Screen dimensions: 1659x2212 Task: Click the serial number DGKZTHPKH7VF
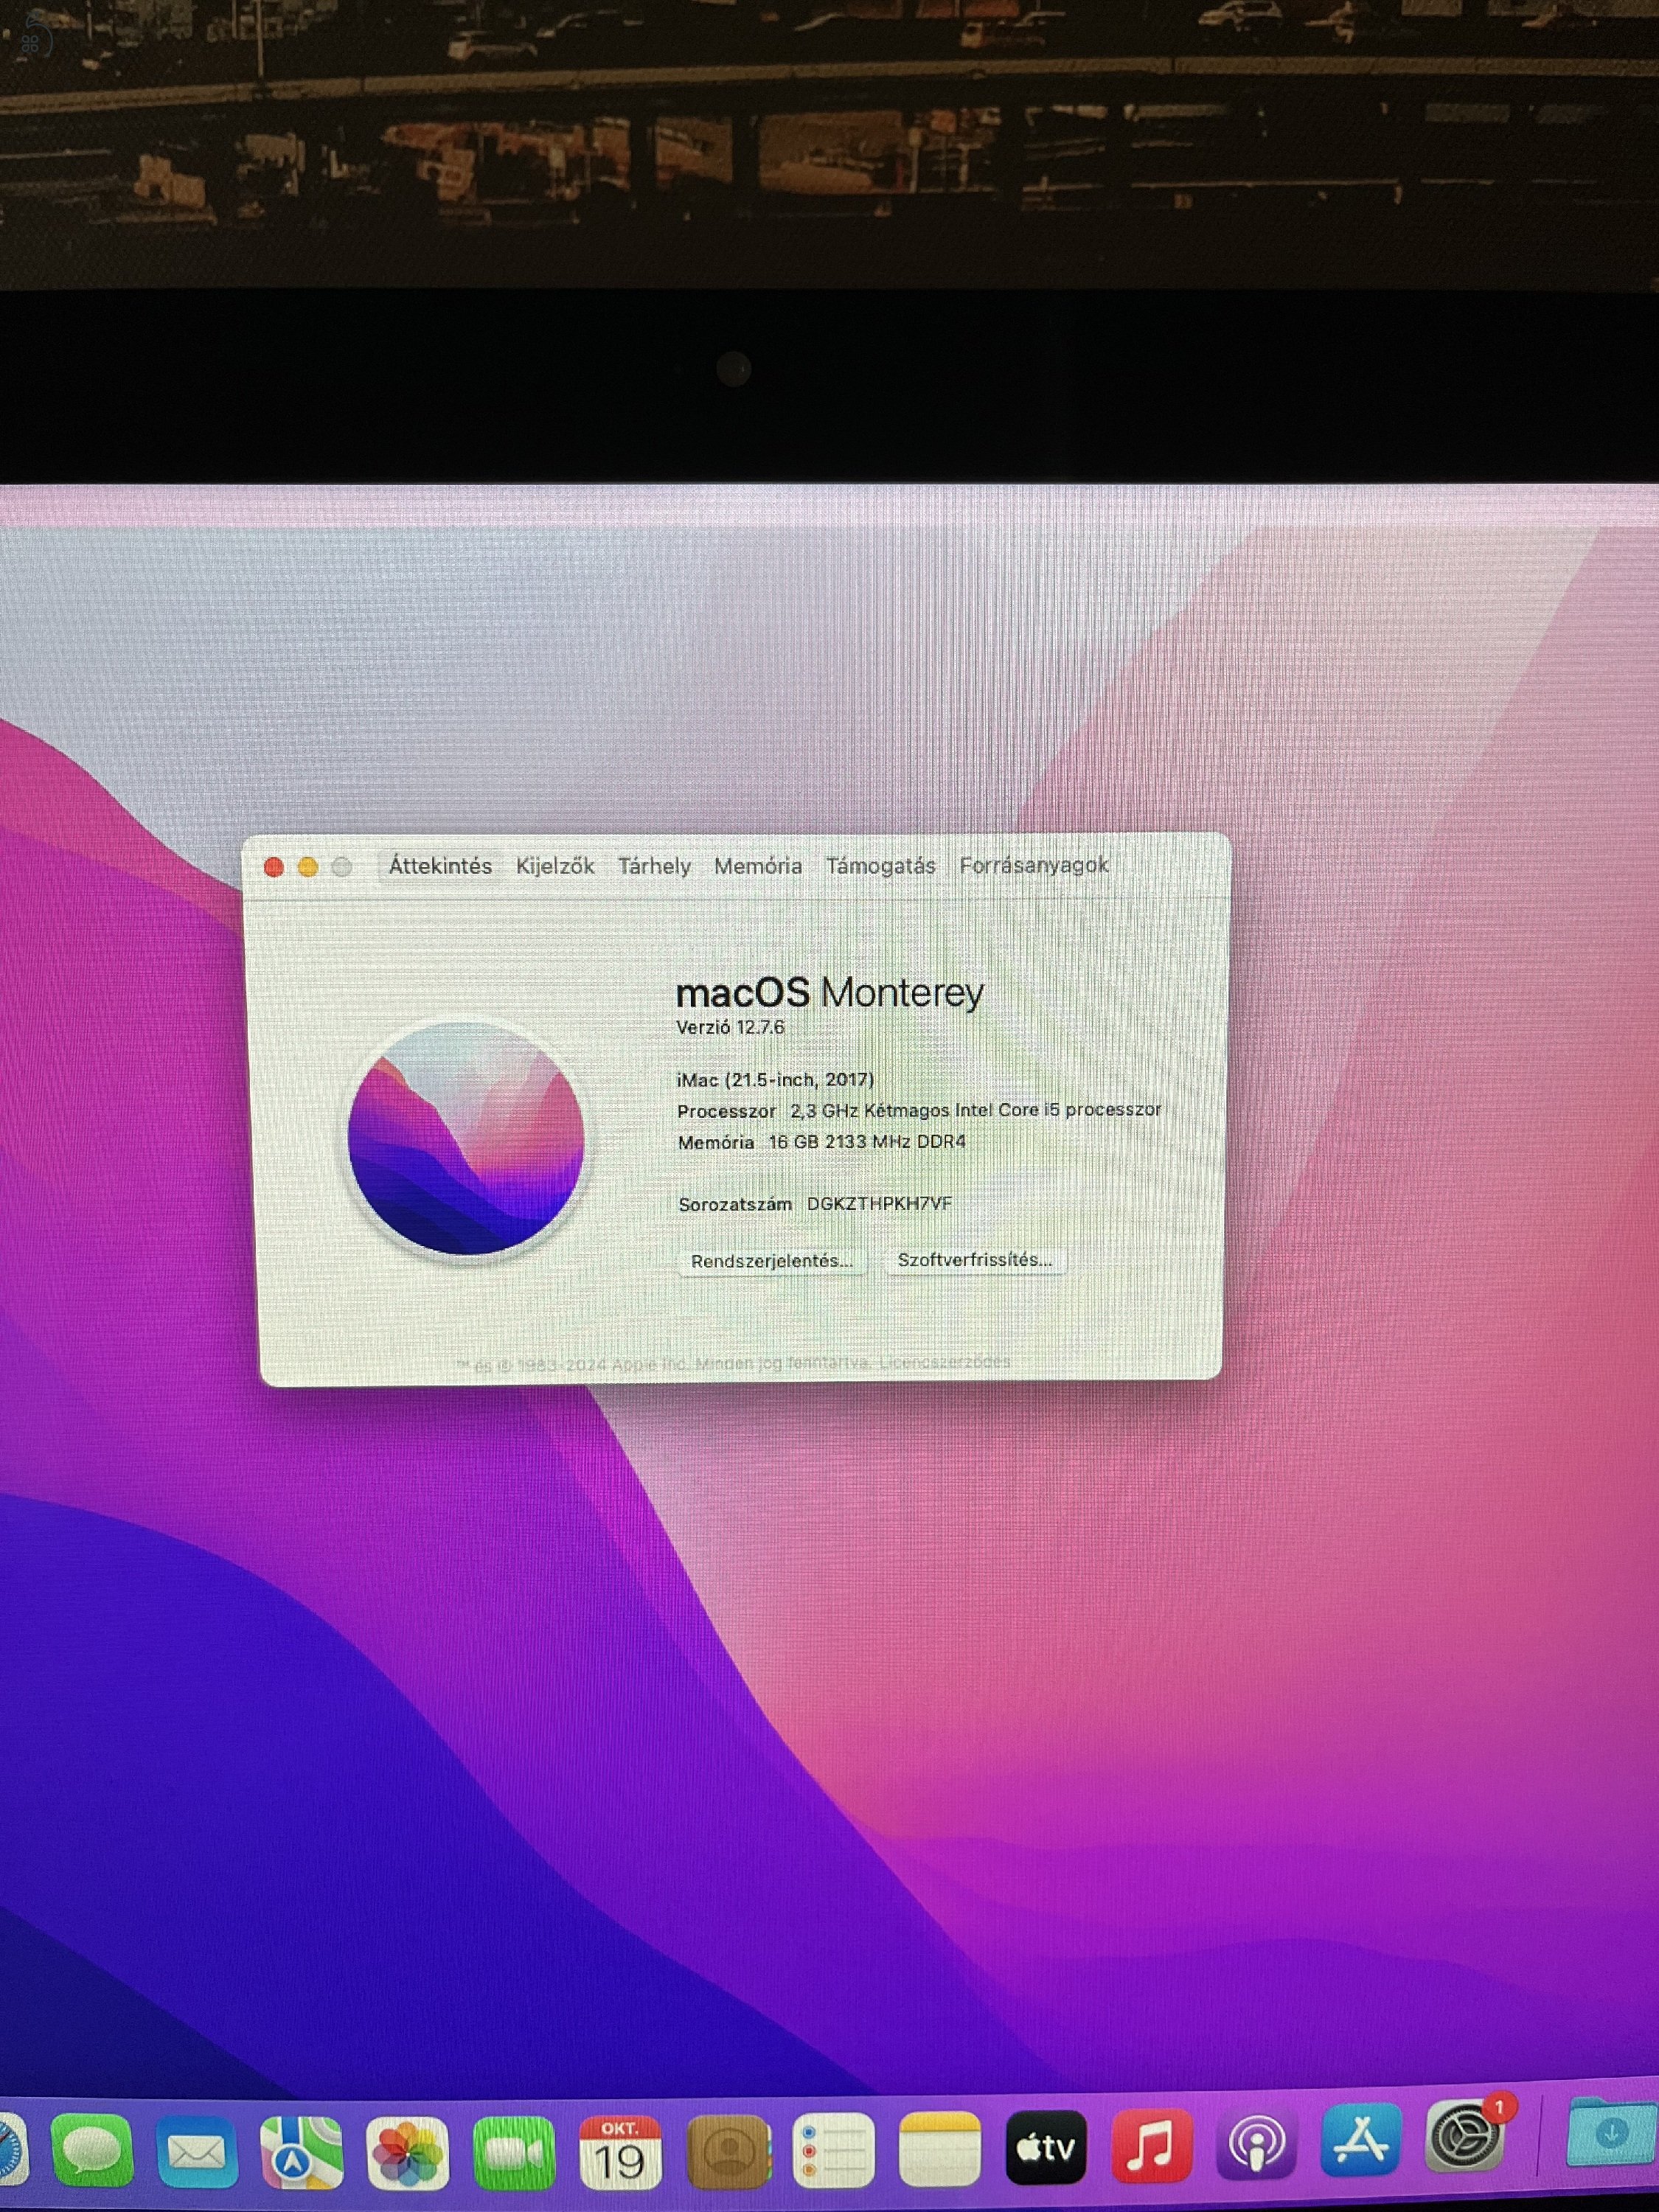click(x=880, y=1203)
